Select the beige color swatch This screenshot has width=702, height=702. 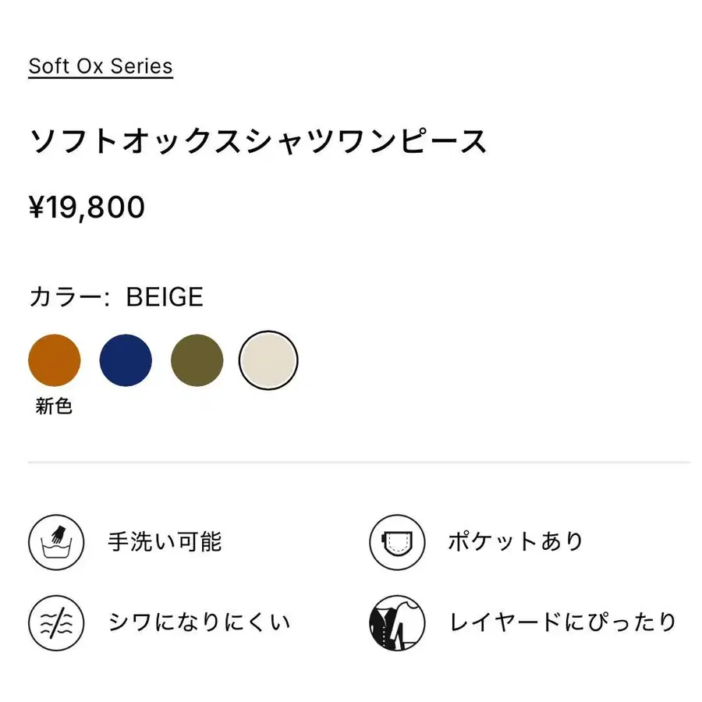pyautogui.click(x=268, y=360)
